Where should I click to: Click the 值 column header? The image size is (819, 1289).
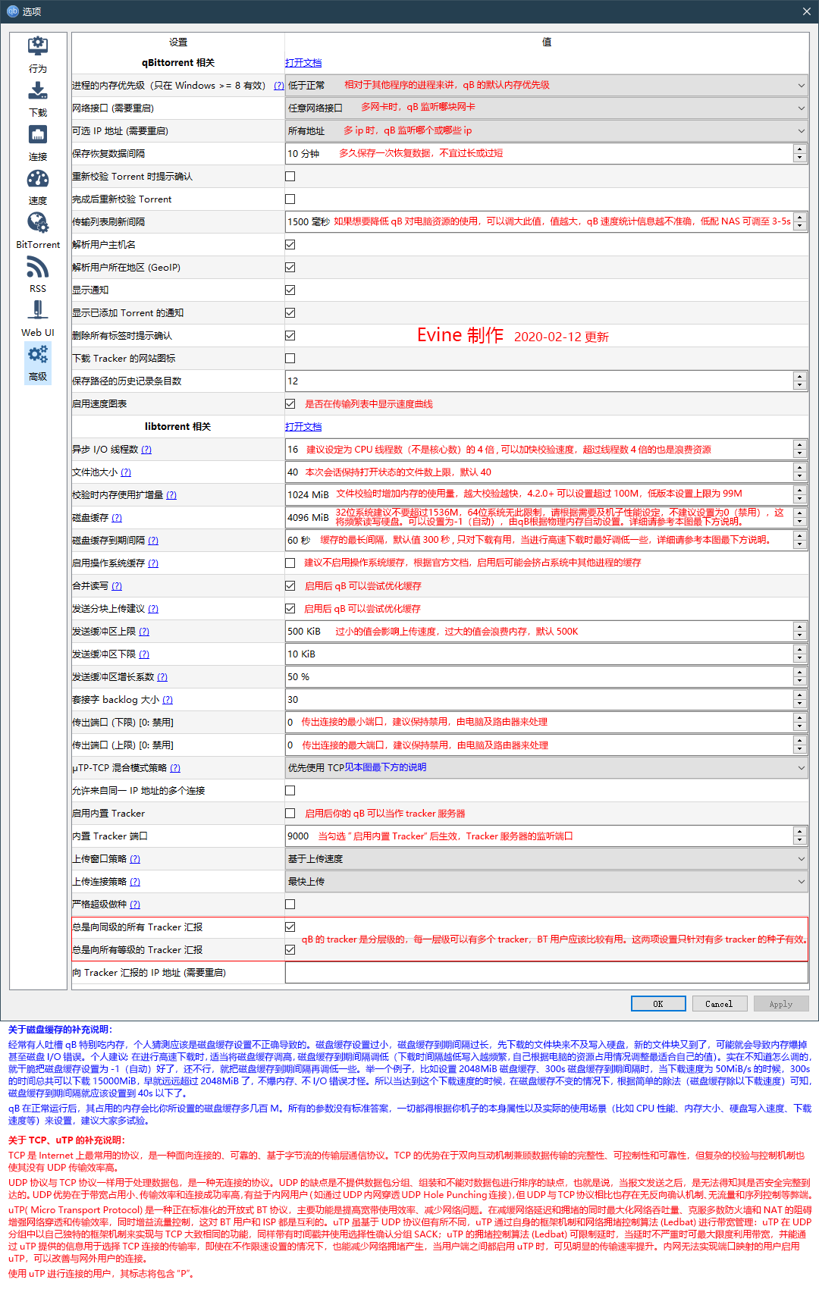click(x=547, y=42)
